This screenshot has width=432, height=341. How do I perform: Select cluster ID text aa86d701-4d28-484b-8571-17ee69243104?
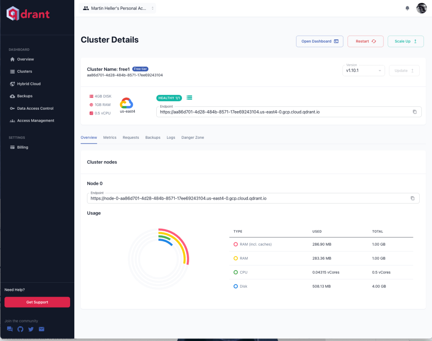(x=125, y=75)
